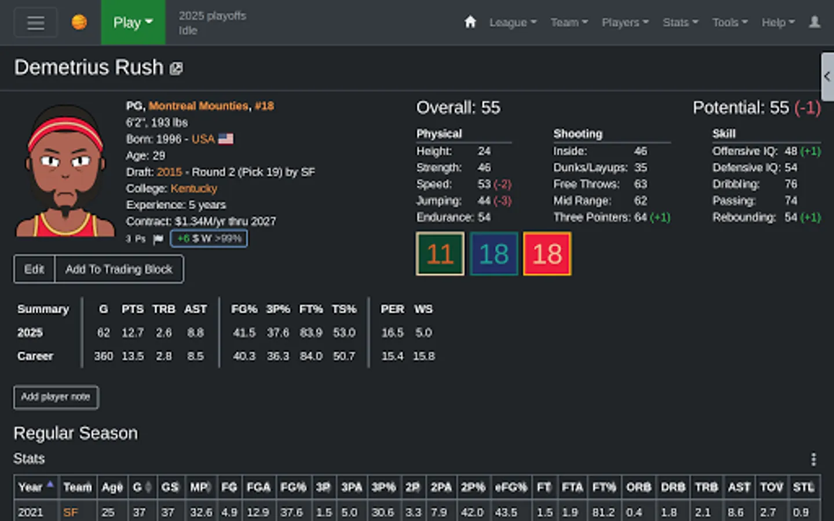The image size is (834, 521).
Task: Sort stats table by Team column
Action: (x=78, y=487)
